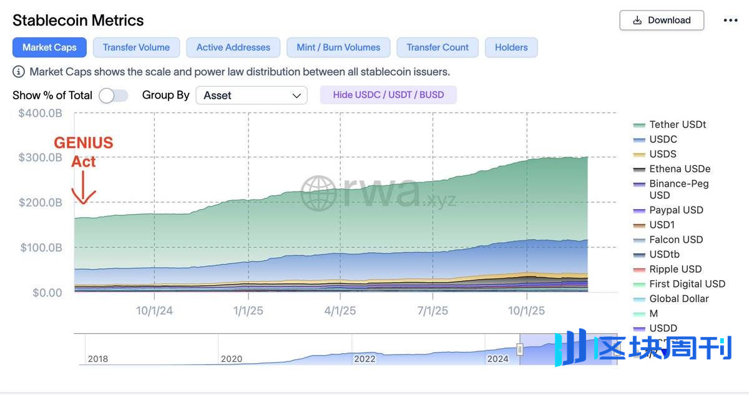
Task: Open the Mint / Burn Volumes tab
Action: pos(338,47)
